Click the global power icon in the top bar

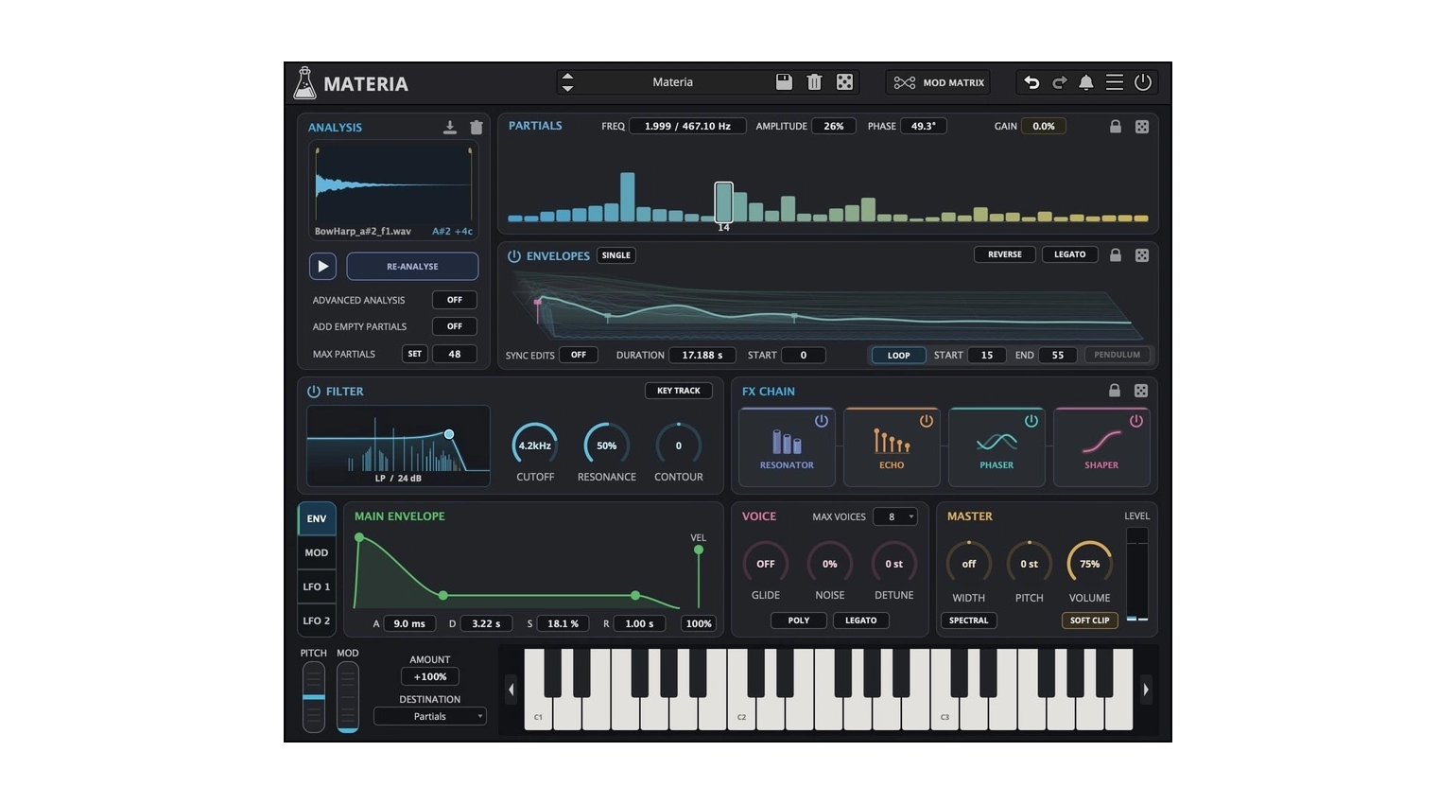tap(1143, 82)
